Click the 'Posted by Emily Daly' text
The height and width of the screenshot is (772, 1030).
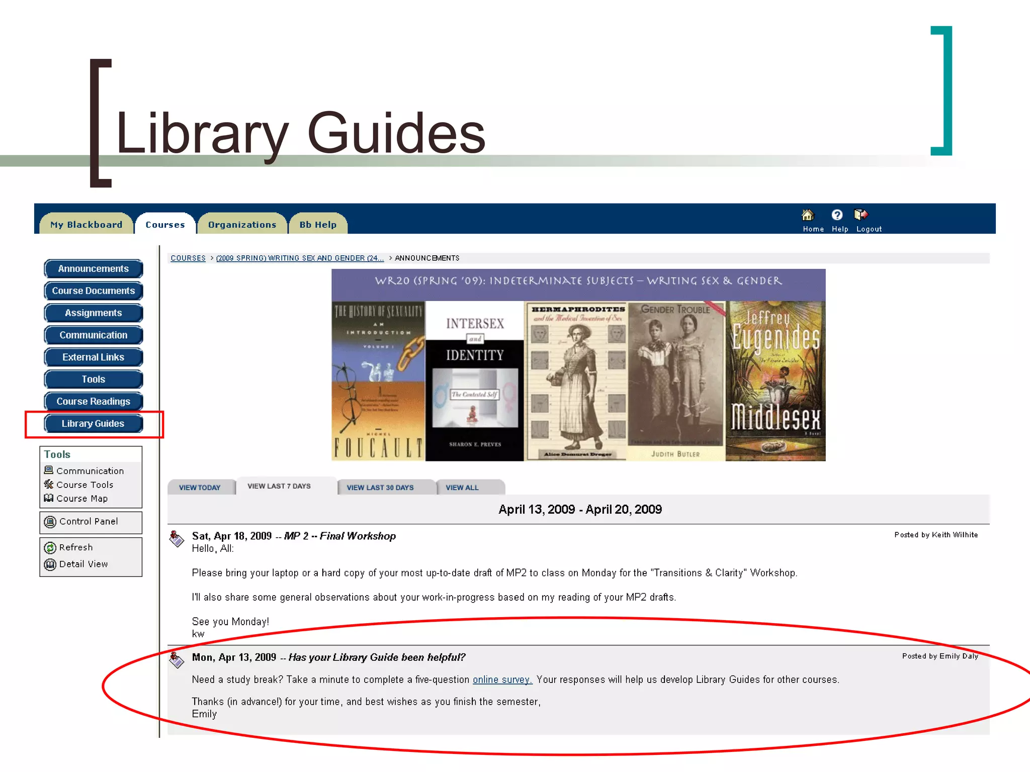click(940, 656)
